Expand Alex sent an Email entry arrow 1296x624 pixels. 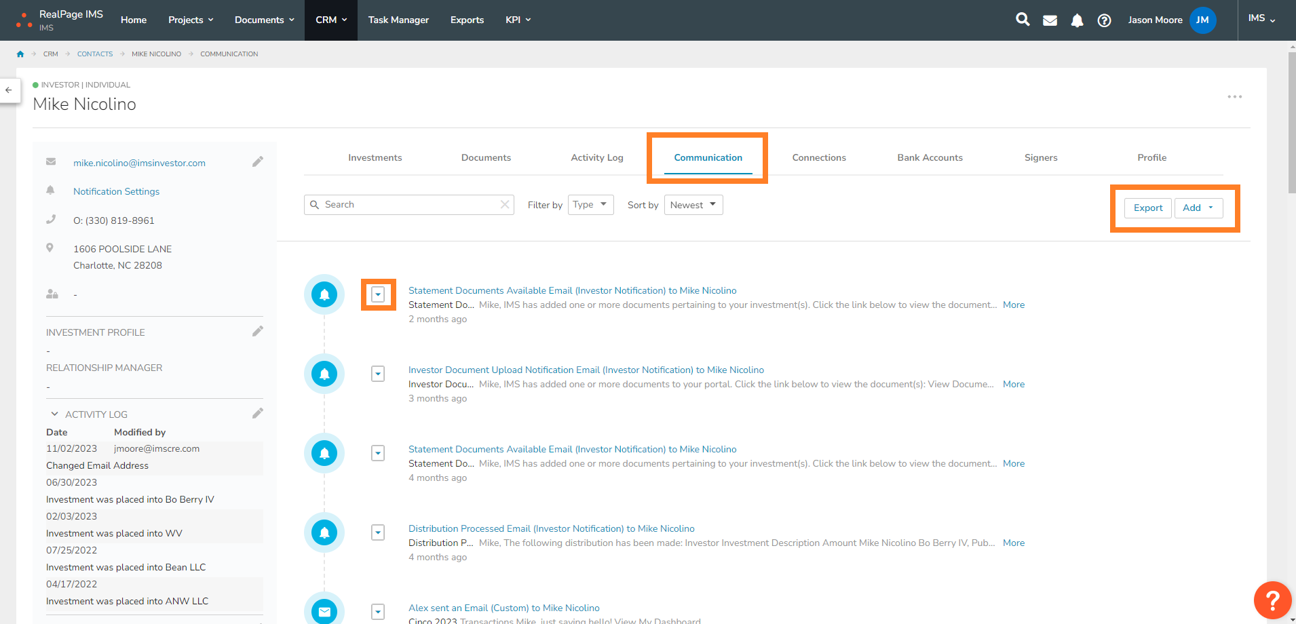(x=378, y=612)
